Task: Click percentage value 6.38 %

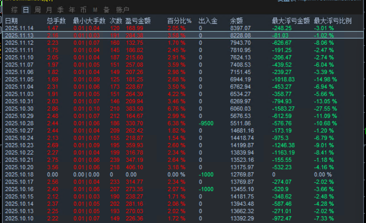Action: click(x=176, y=123)
